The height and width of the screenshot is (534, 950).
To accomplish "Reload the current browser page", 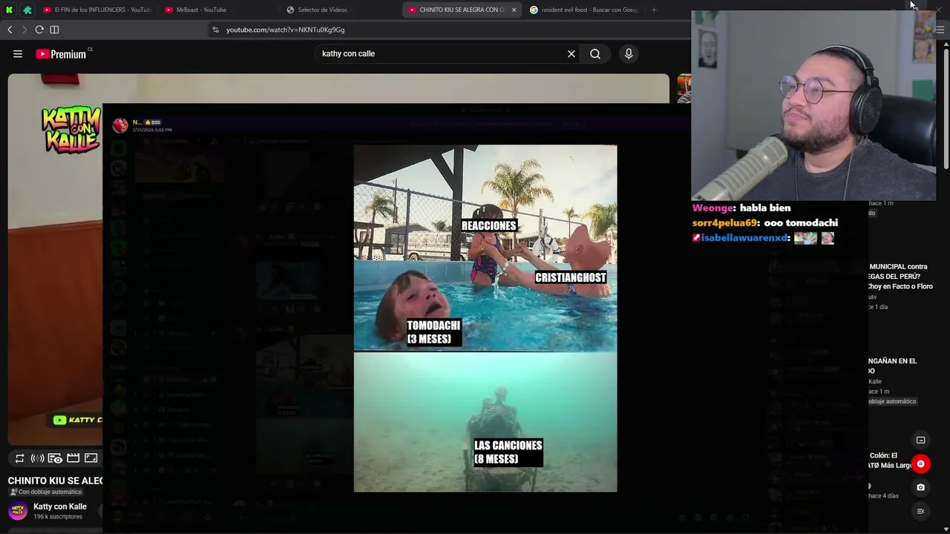I will click(x=39, y=30).
